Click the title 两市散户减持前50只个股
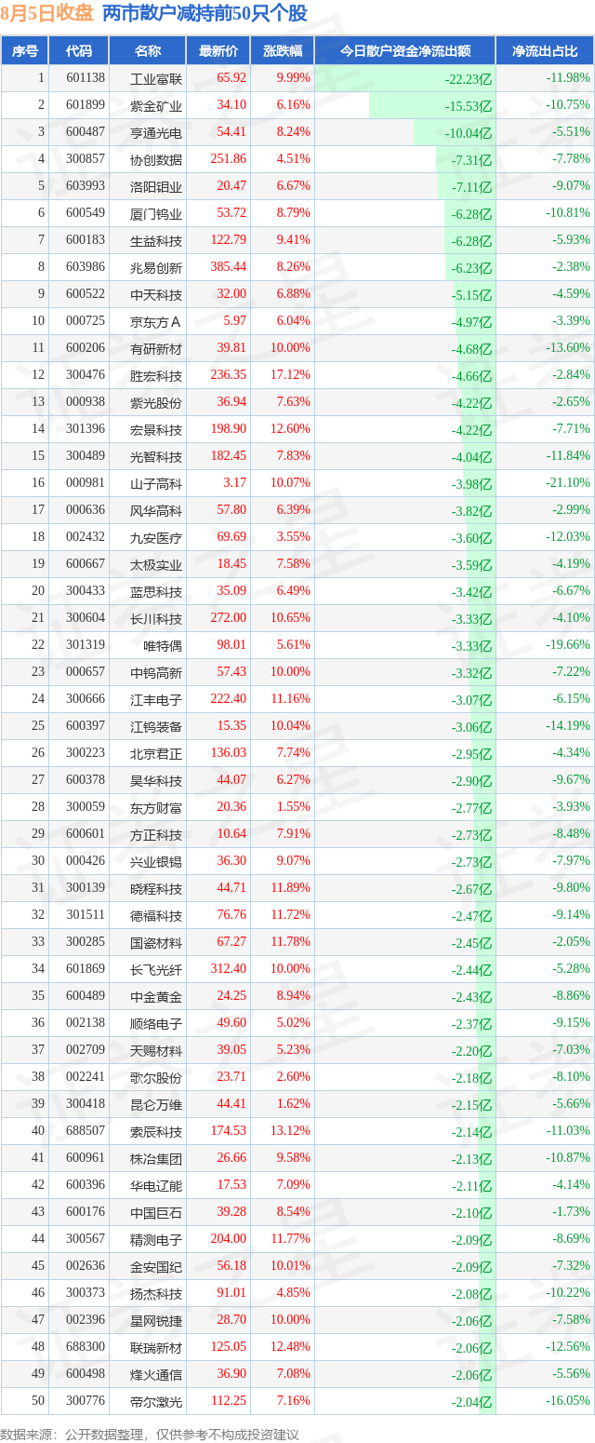Image resolution: width=595 pixels, height=1443 pixels. (x=205, y=14)
